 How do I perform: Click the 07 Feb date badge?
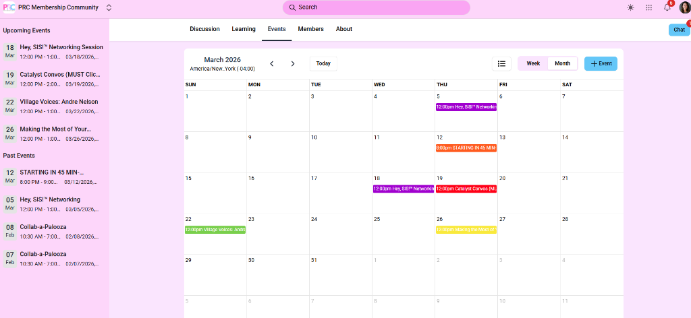(9, 258)
